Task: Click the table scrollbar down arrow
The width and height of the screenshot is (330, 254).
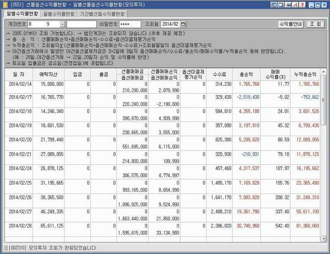Action: point(323,239)
